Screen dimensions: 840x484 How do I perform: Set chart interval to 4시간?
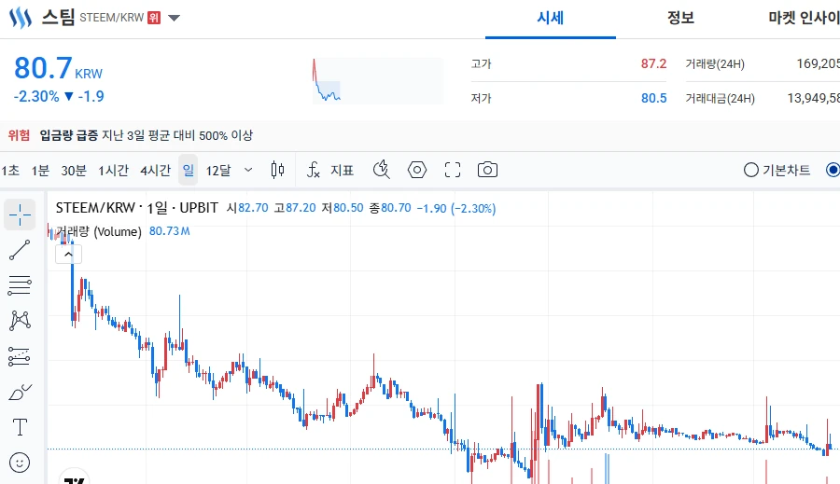pyautogui.click(x=155, y=171)
